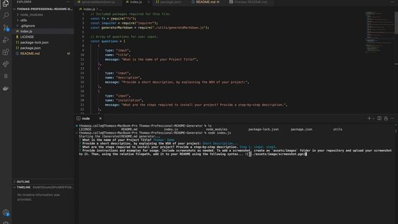
Task: Open the Explorer view in the activity bar
Action: (6, 4)
